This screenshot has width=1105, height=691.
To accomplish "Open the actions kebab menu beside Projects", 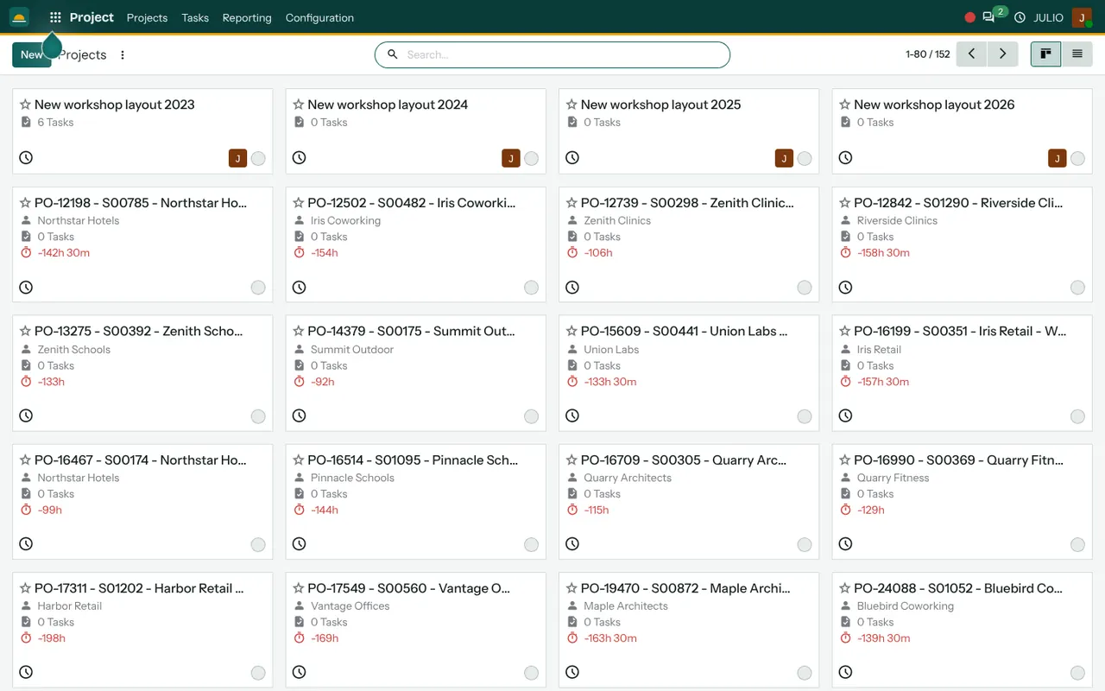I will (x=123, y=55).
